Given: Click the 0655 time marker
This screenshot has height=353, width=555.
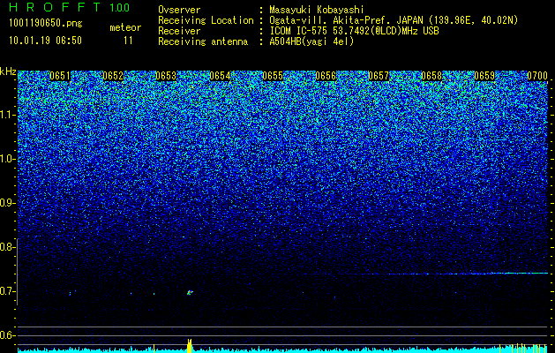Looking at the screenshot, I should (x=273, y=76).
